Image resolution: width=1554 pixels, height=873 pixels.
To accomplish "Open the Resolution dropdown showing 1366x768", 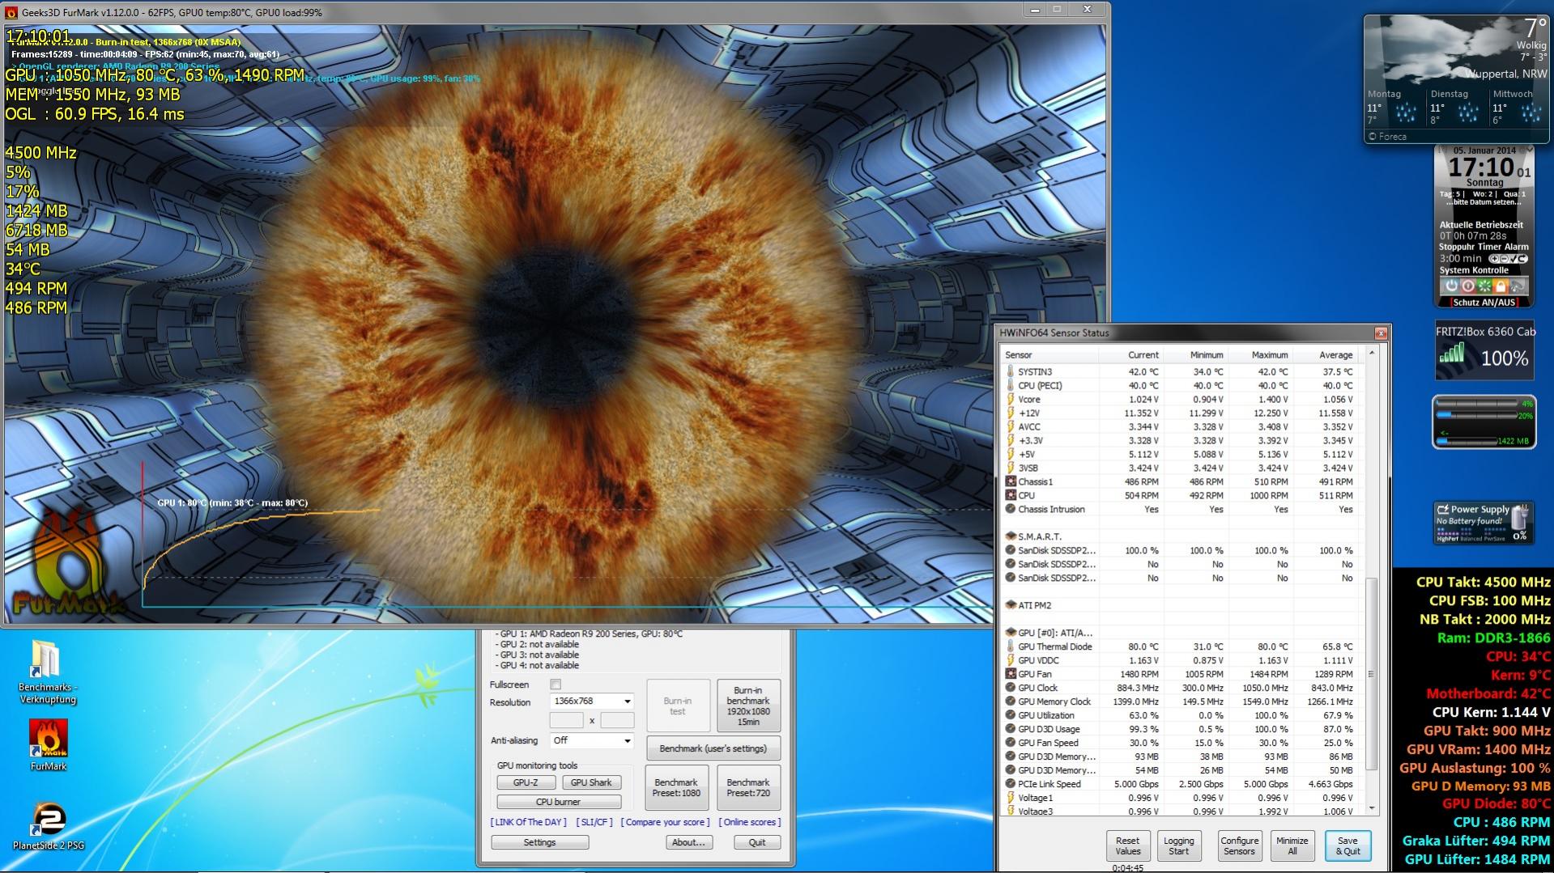I will tap(592, 701).
